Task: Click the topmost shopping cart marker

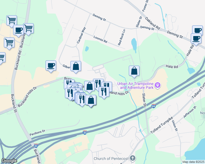Action: 12,21
